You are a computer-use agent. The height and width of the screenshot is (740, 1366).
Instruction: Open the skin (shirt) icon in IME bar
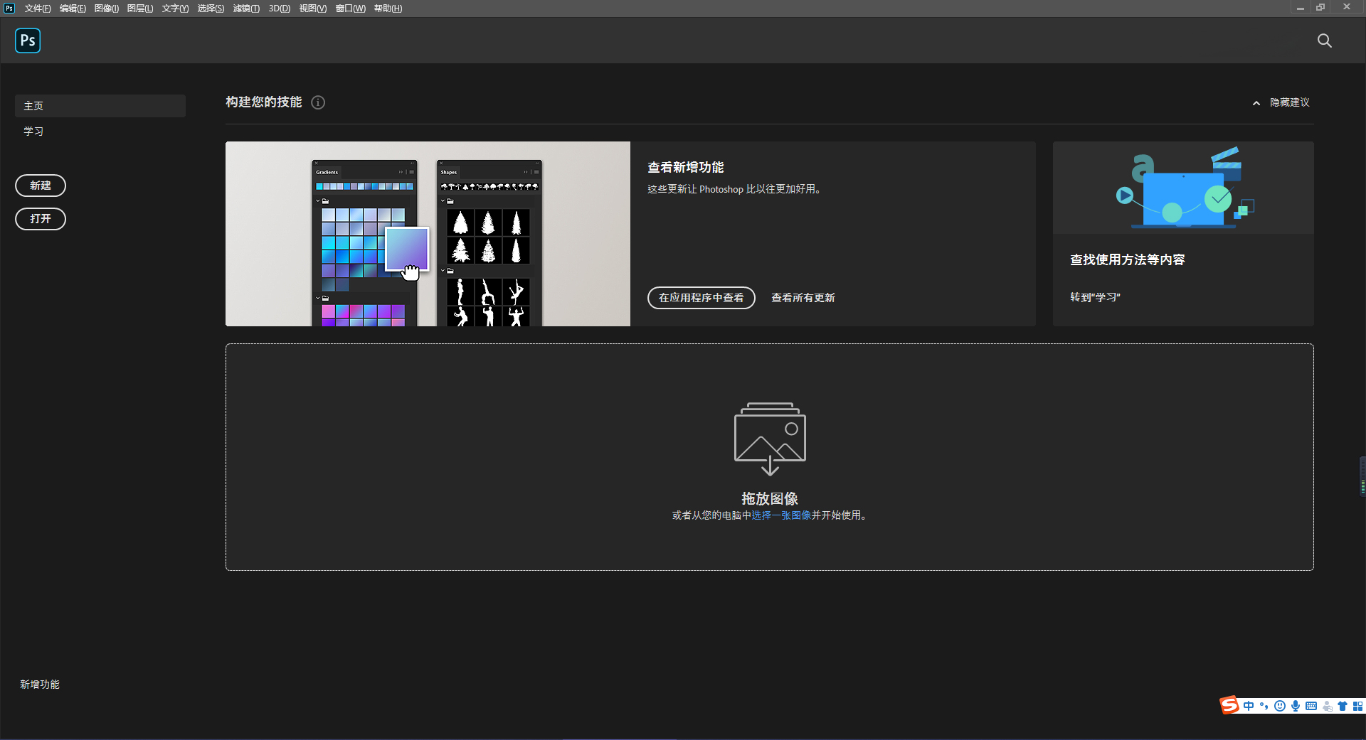1343,706
